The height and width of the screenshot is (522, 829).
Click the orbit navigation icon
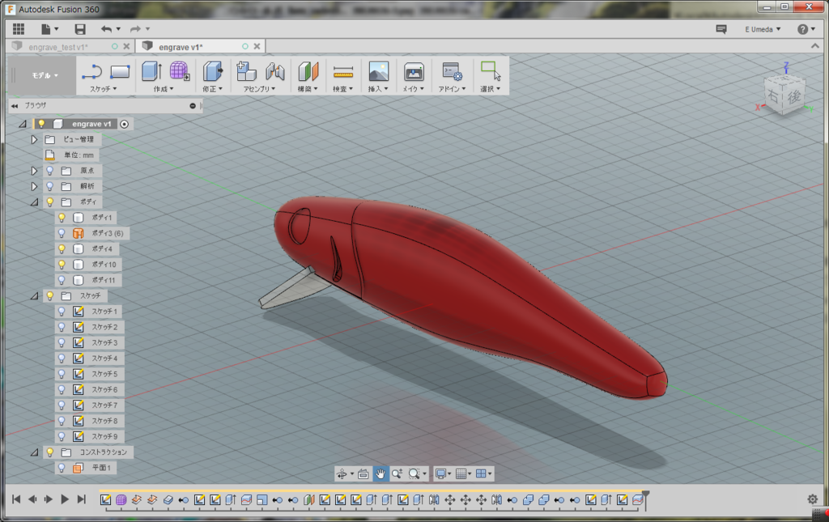(344, 474)
